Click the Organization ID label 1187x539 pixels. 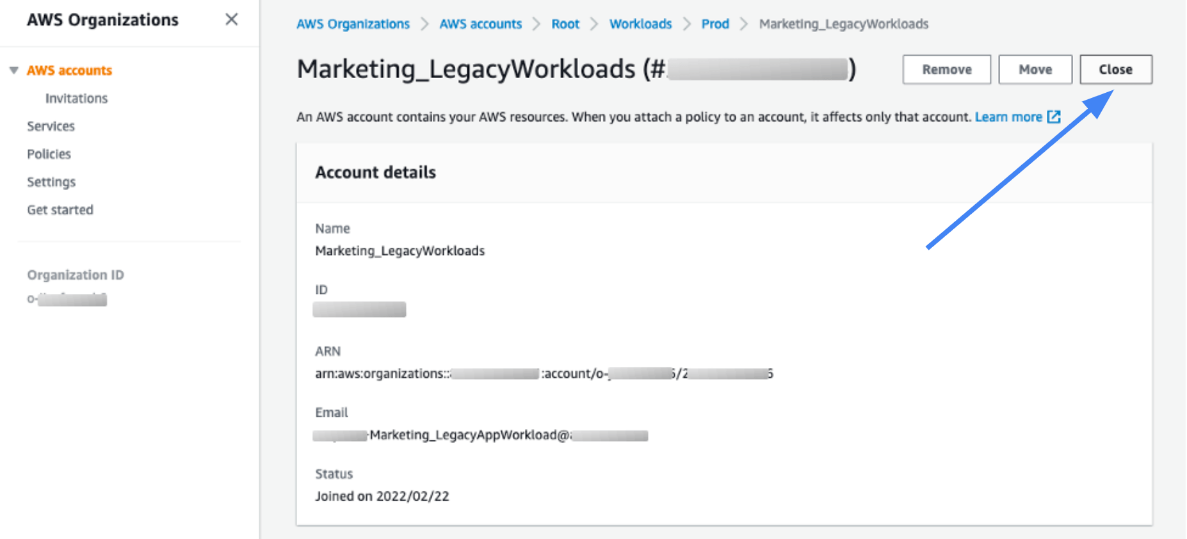click(76, 275)
